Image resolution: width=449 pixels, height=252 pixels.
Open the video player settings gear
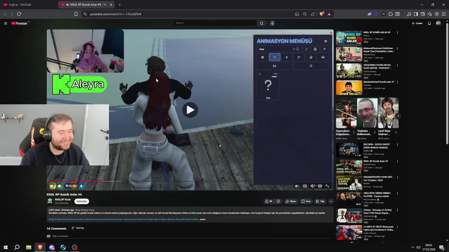coord(312,186)
